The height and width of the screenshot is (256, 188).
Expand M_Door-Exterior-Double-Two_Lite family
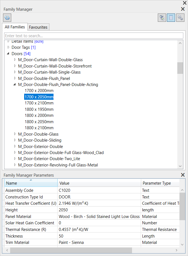15,158
